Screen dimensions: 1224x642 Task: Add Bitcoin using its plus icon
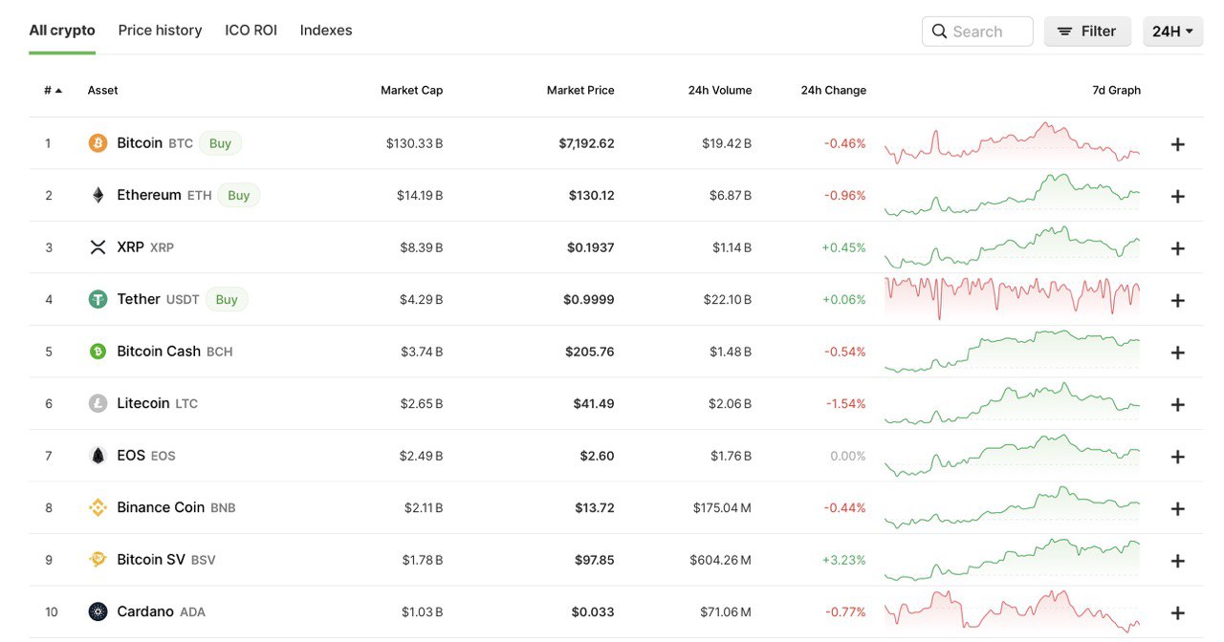coord(1178,144)
